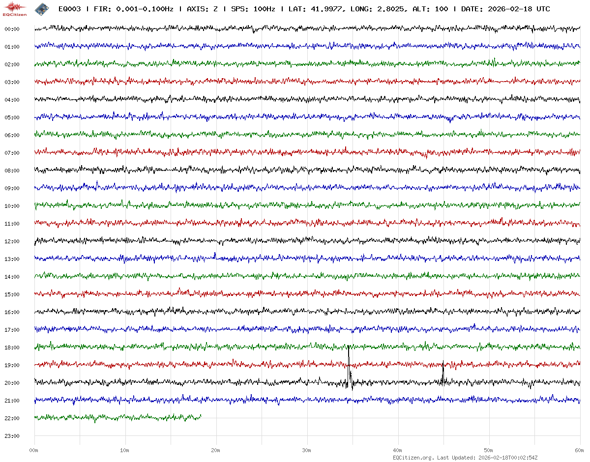Click the EQCitizen seismograph logo
Screen dimensions: 590x462
coord(15,8)
